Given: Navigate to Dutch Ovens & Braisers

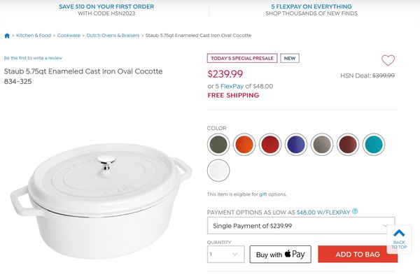Looking at the screenshot, I should tap(113, 35).
